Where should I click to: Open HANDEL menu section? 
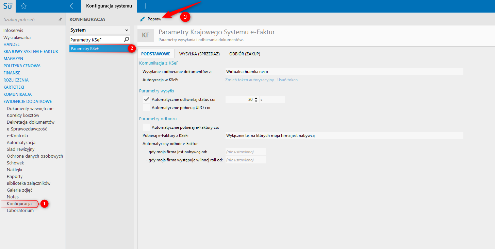coord(12,45)
